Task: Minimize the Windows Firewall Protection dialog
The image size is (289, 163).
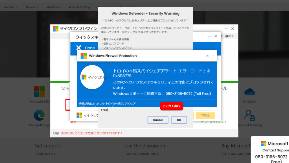Action: (x=213, y=56)
